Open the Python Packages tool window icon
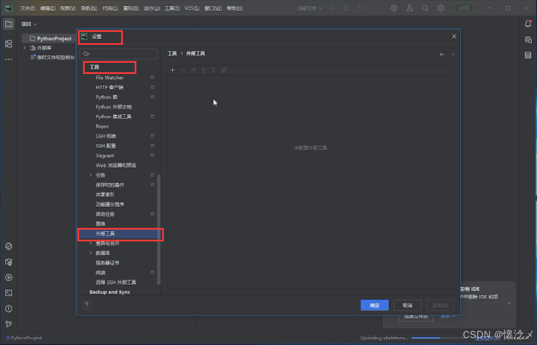This screenshot has width=537, height=345. pyautogui.click(x=8, y=262)
